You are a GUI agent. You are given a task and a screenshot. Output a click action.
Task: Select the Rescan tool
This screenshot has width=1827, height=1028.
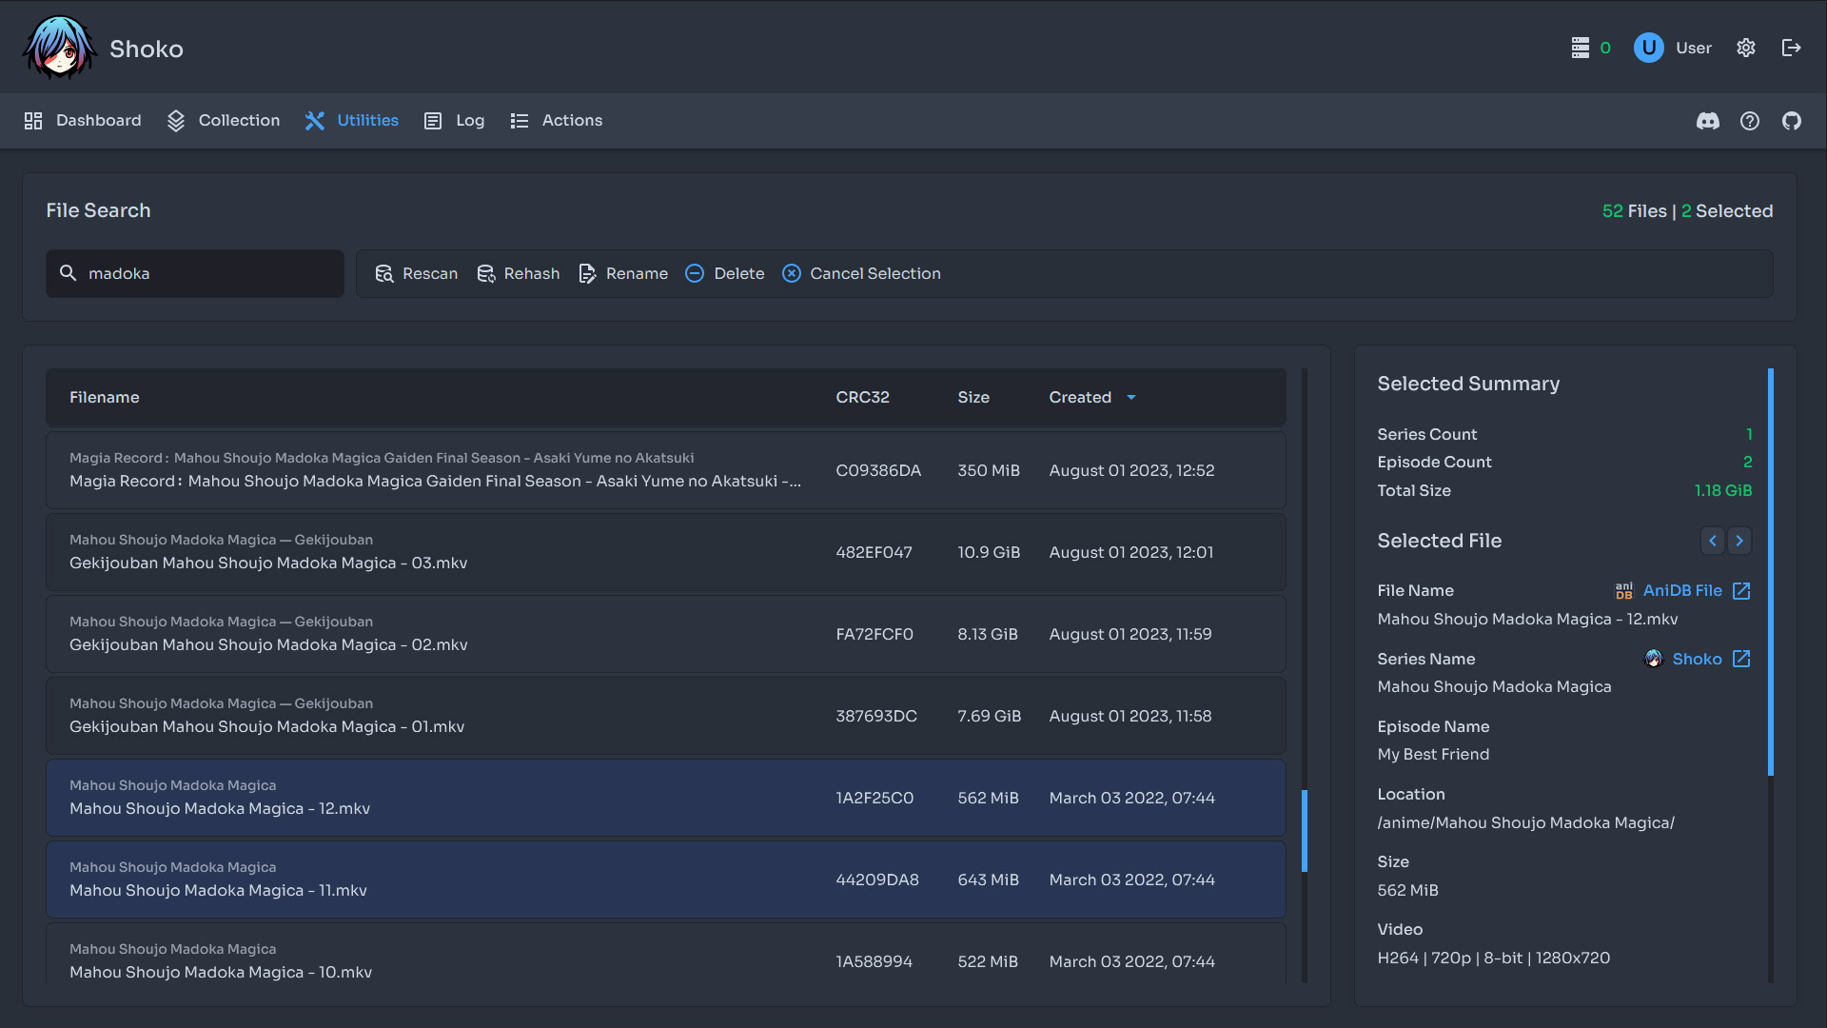416,273
